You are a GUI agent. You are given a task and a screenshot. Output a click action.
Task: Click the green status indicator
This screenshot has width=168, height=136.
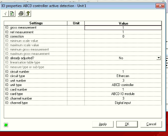coord(6,125)
